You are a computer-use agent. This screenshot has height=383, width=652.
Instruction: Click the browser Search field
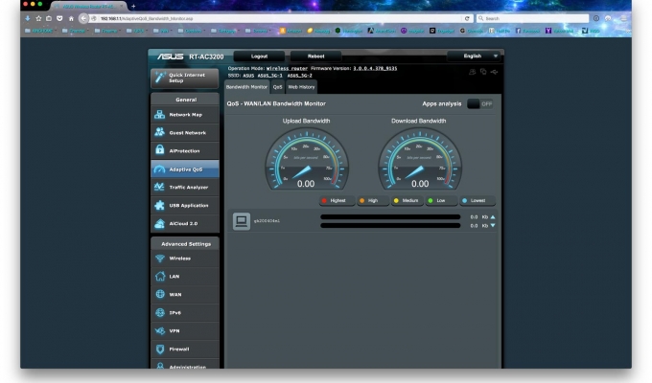(x=532, y=18)
